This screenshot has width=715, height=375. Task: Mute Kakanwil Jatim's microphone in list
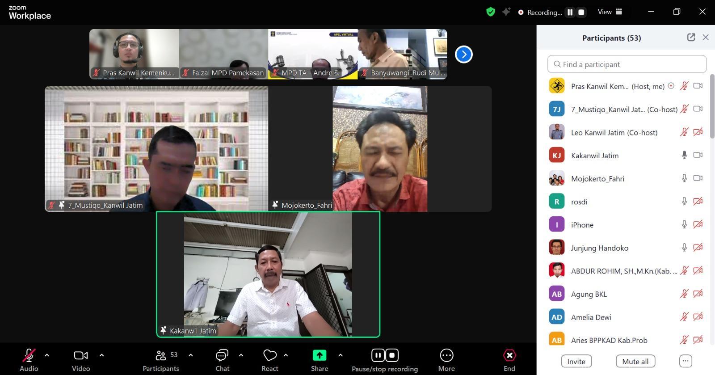coord(684,155)
